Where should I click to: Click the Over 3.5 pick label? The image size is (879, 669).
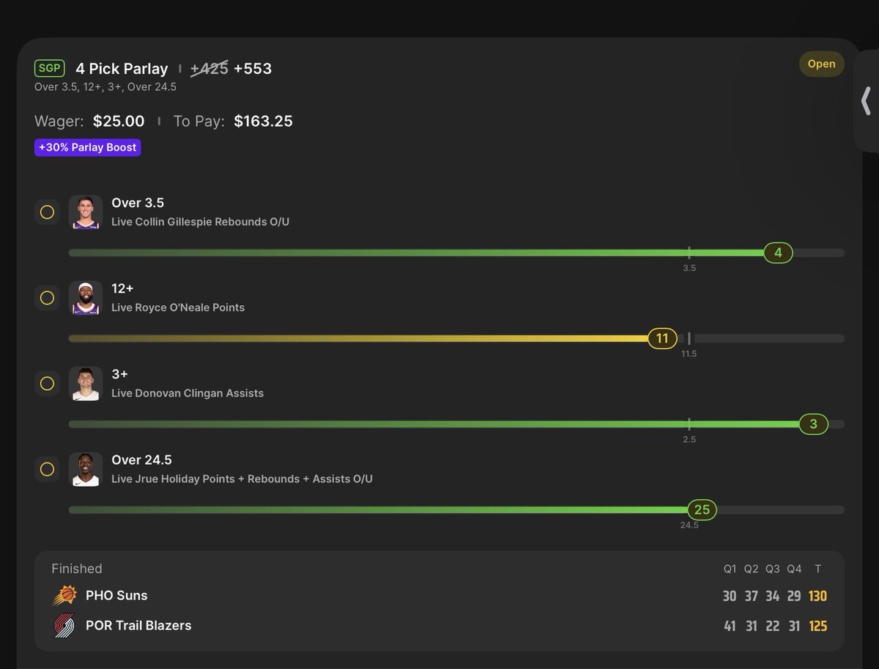pos(138,203)
